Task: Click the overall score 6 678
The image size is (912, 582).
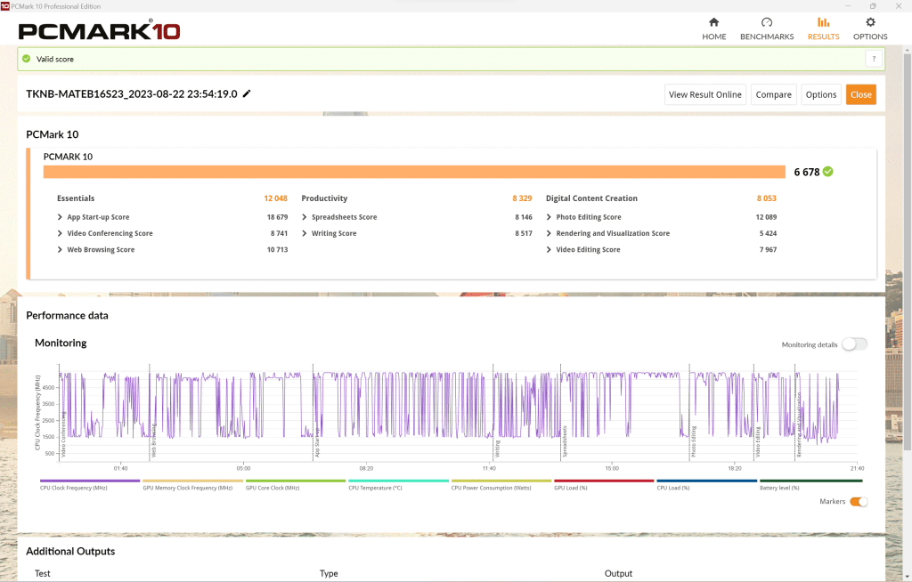Action: point(806,172)
